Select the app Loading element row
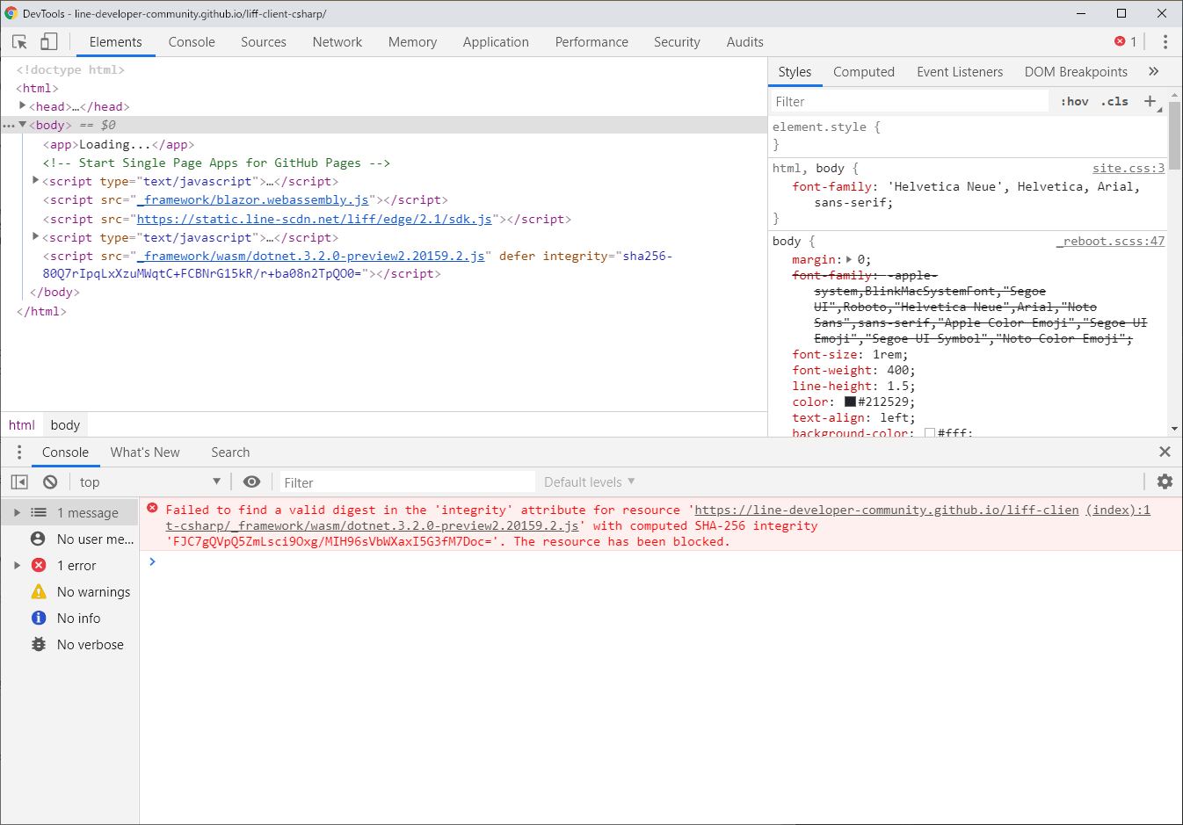Image resolution: width=1183 pixels, height=825 pixels. point(119,144)
